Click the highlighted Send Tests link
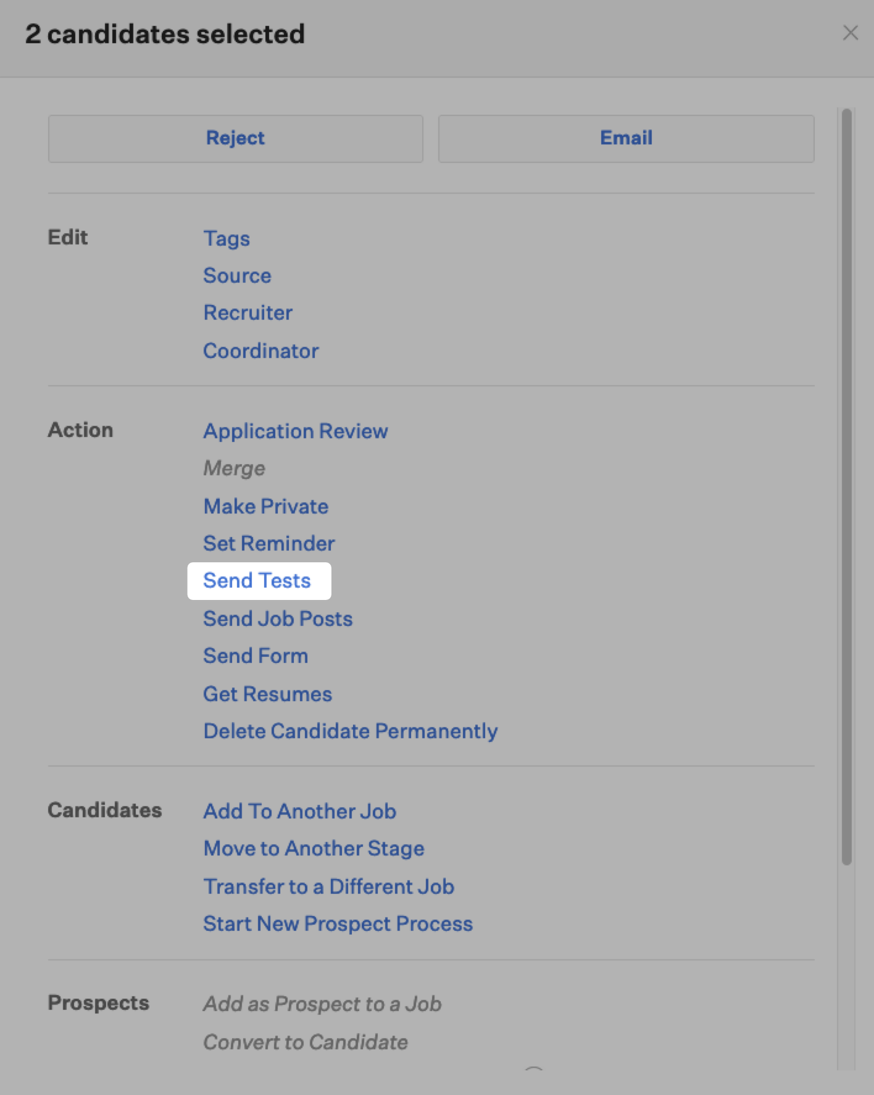 point(257,581)
